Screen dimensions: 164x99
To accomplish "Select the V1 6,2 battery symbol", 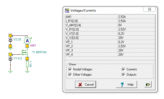I will 10,59.
